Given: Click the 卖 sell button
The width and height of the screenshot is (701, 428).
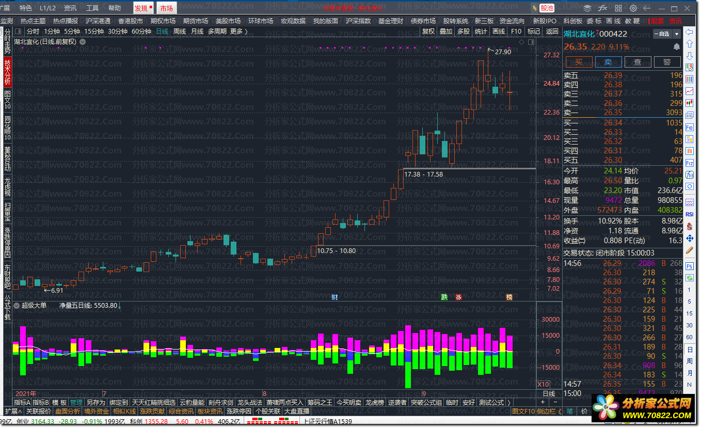Looking at the screenshot, I should pyautogui.click(x=608, y=62).
